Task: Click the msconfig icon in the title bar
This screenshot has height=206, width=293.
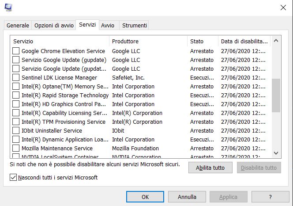Action: point(8,7)
